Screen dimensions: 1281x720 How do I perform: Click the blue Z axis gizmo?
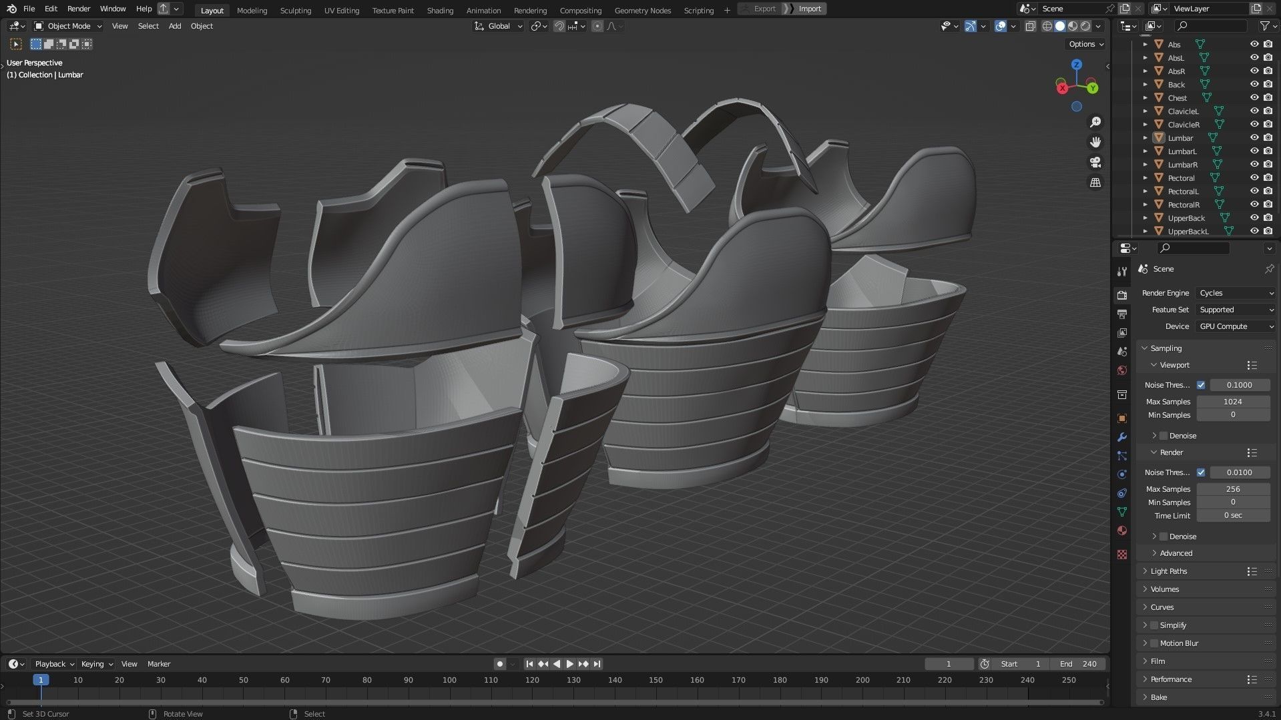tap(1076, 65)
